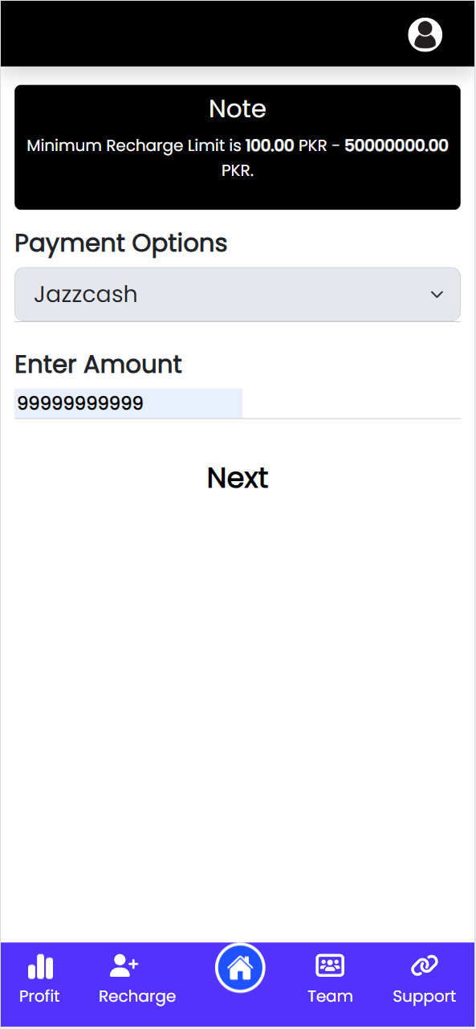Go to home via the house icon
Screen dimensions: 476x1029
coord(240,968)
